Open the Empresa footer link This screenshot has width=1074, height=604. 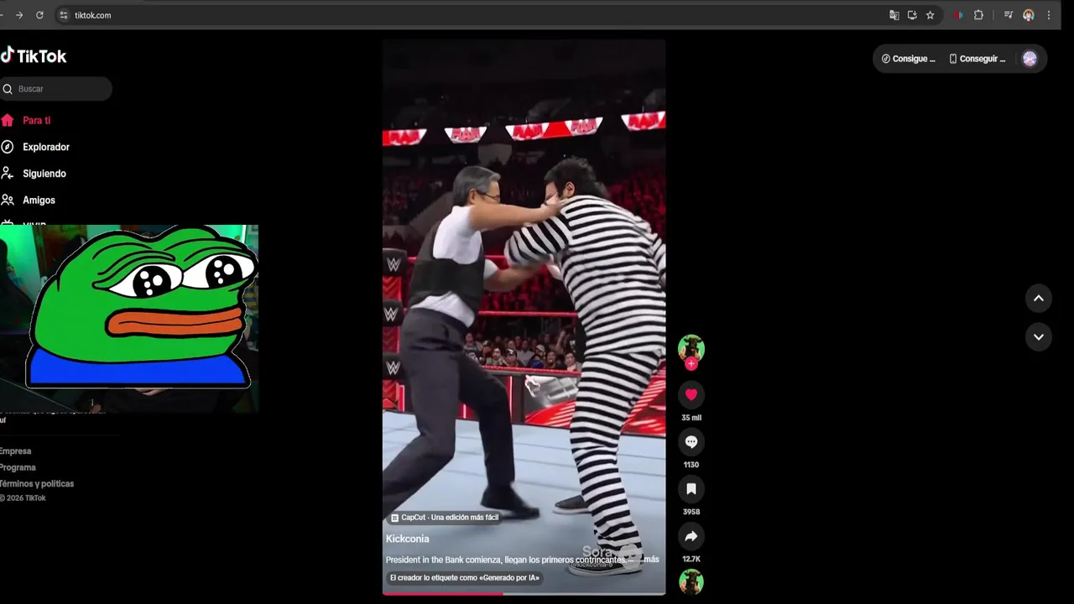tap(15, 451)
